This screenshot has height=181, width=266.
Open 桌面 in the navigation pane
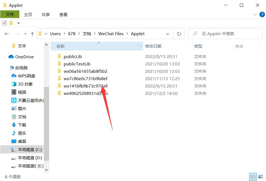[x=22, y=141]
